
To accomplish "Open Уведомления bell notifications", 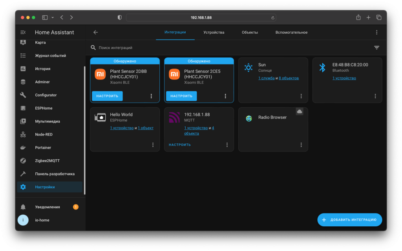I will tap(50, 207).
